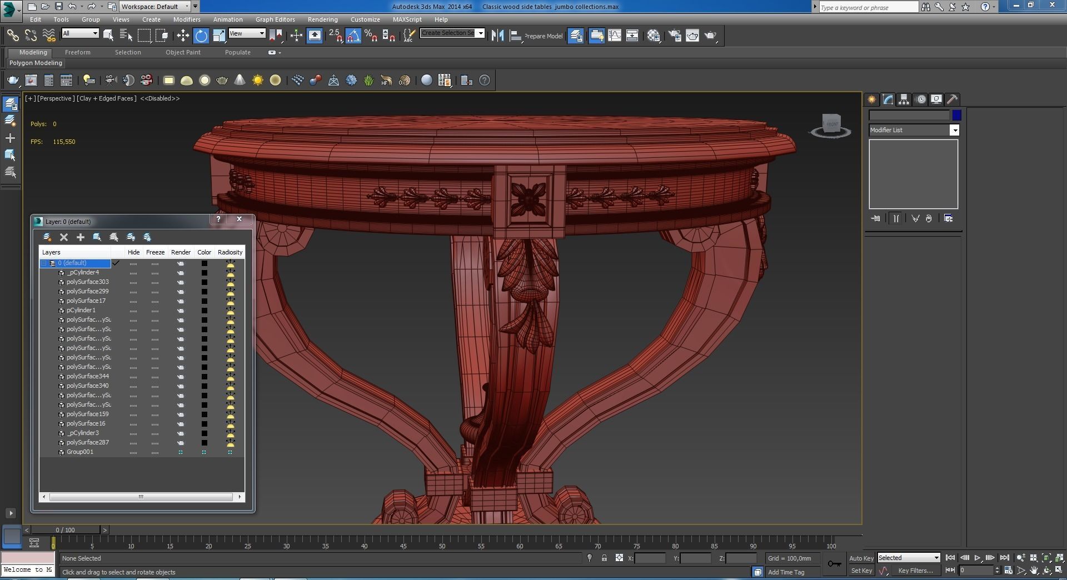
Task: Open the Utilities command panel
Action: pyautogui.click(x=953, y=99)
